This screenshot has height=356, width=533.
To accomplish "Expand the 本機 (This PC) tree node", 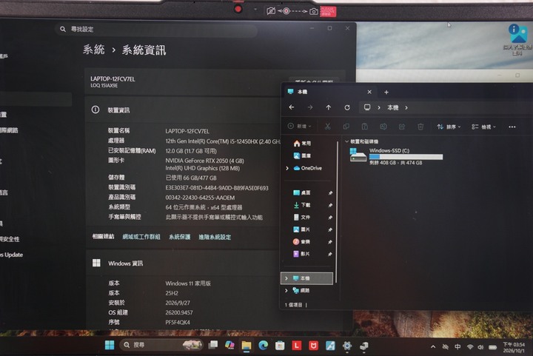I will point(286,278).
